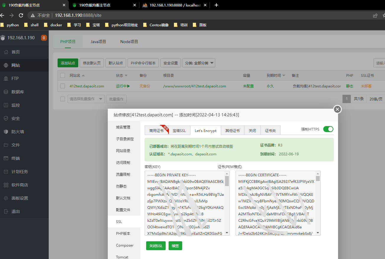Screen dimensions: 385x259
Task: Open a new browser tab with plus
Action: (x=216, y=5)
